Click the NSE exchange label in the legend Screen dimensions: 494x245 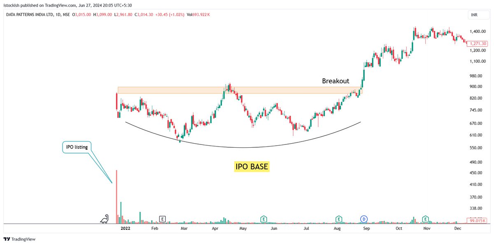(x=65, y=14)
